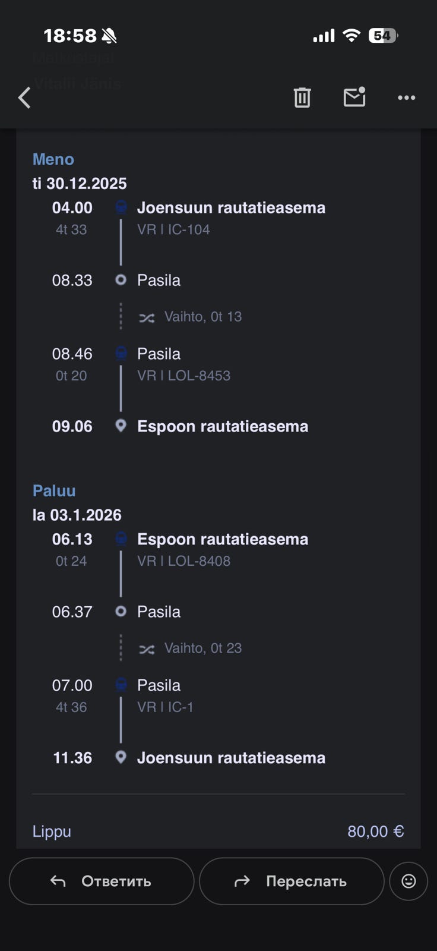This screenshot has width=437, height=951.
Task: Tap the back arrow to leave email
Action: point(24,97)
